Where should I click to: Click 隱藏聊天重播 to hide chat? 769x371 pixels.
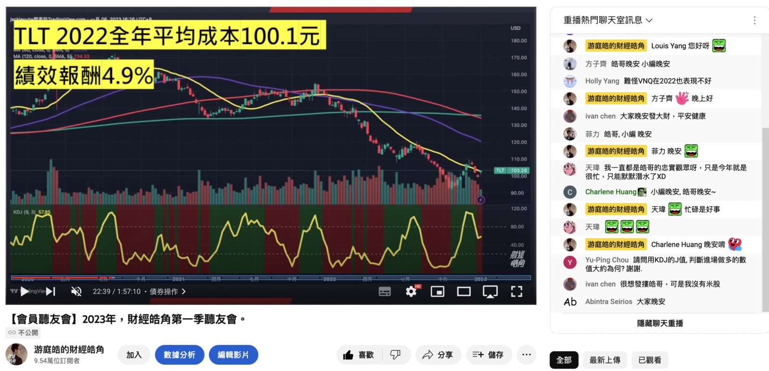coord(659,323)
